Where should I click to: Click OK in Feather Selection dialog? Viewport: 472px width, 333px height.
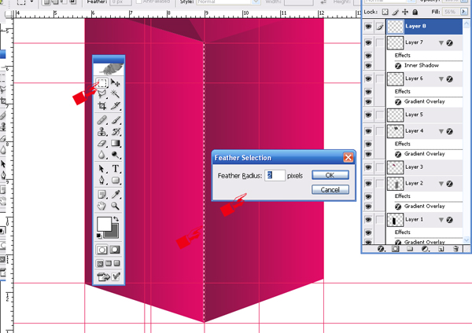point(330,175)
